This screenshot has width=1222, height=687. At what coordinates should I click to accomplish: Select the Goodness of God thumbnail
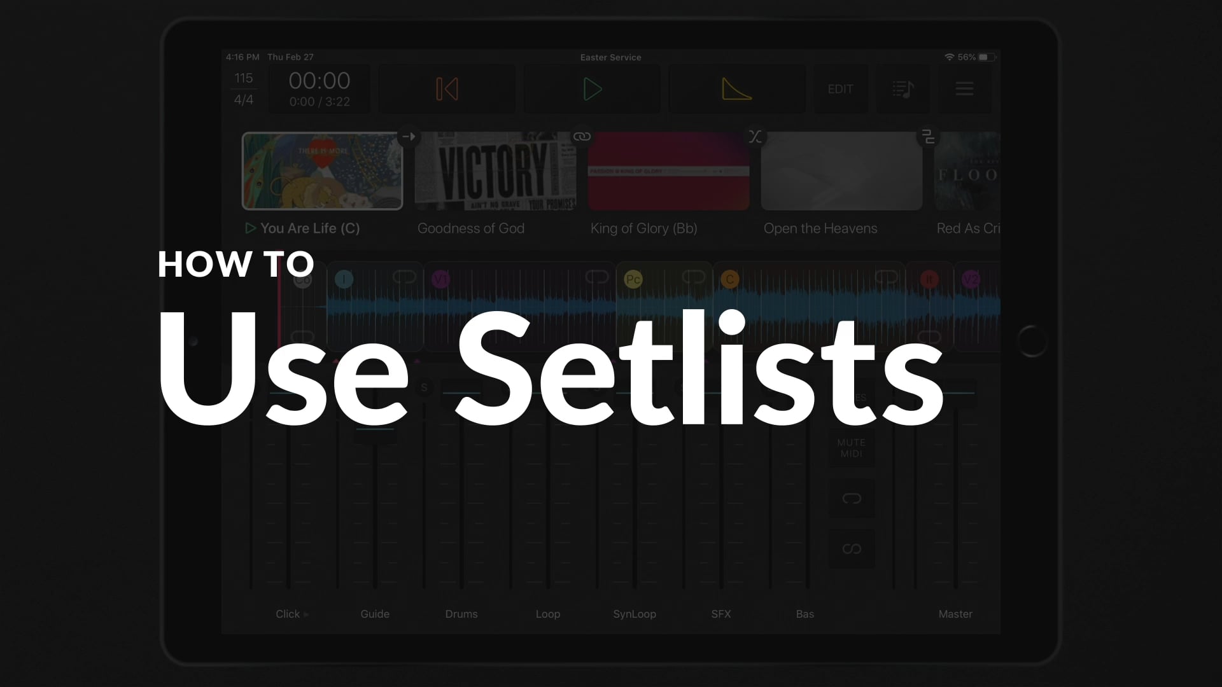(495, 170)
